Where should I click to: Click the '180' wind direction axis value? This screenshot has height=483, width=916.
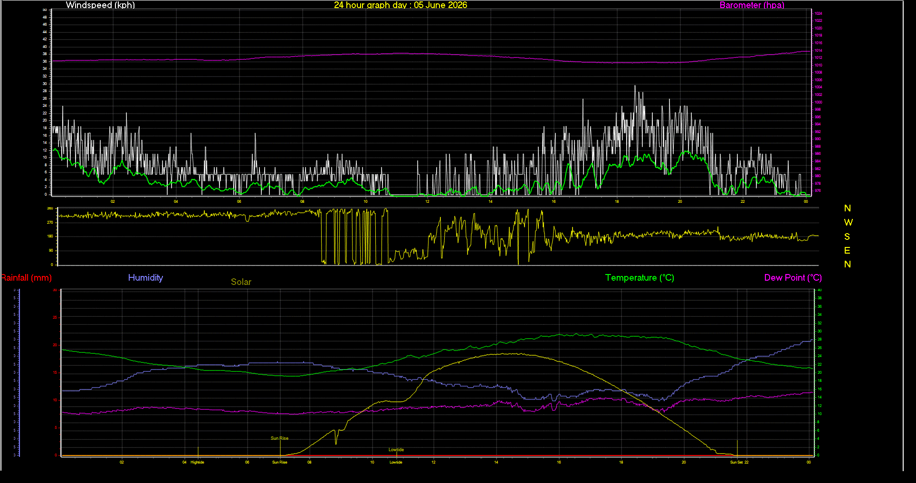[x=50, y=236]
